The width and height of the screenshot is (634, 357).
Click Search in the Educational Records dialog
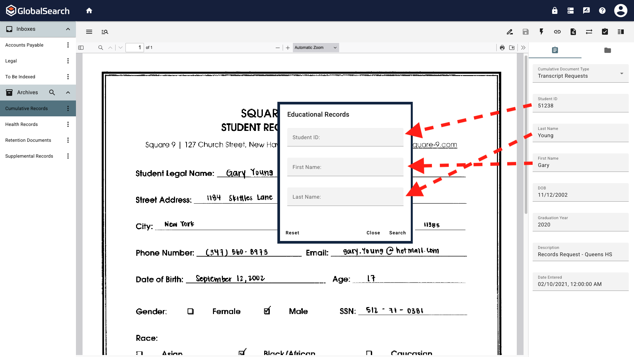397,233
